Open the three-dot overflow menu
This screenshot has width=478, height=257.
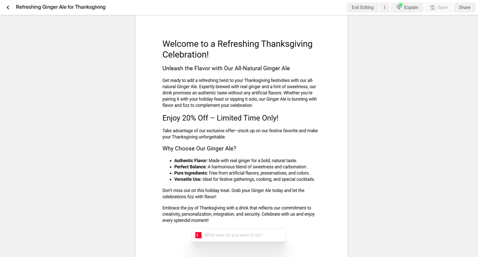tap(384, 7)
